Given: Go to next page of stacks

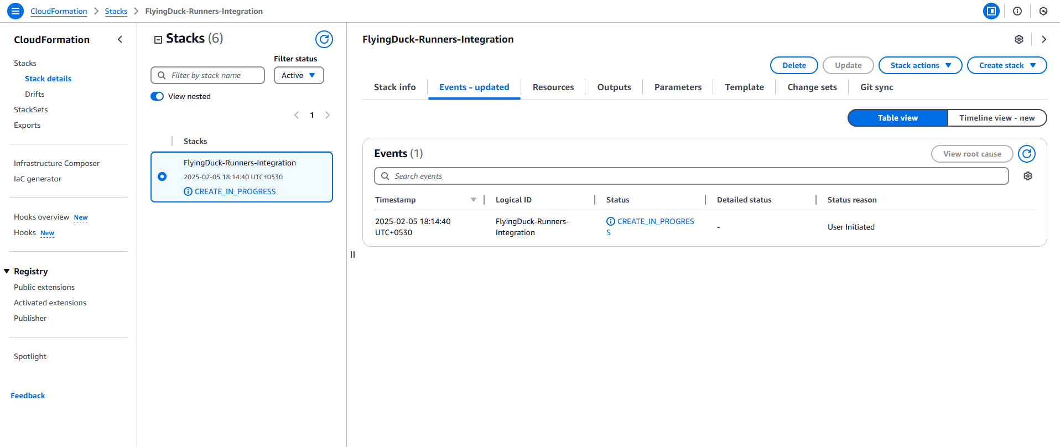Looking at the screenshot, I should [328, 115].
